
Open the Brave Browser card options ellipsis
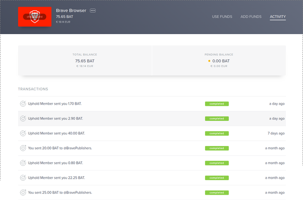[93, 10]
